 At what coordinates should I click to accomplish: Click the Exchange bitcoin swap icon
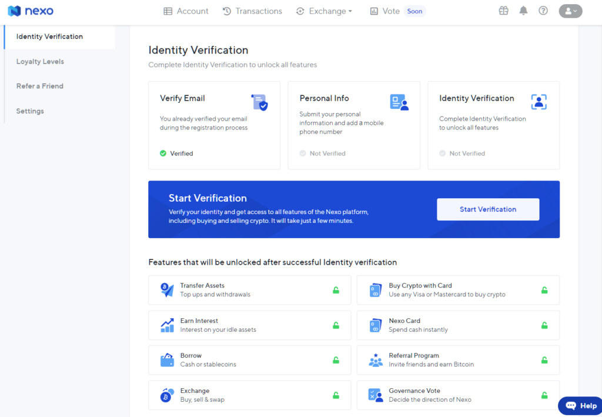167,395
